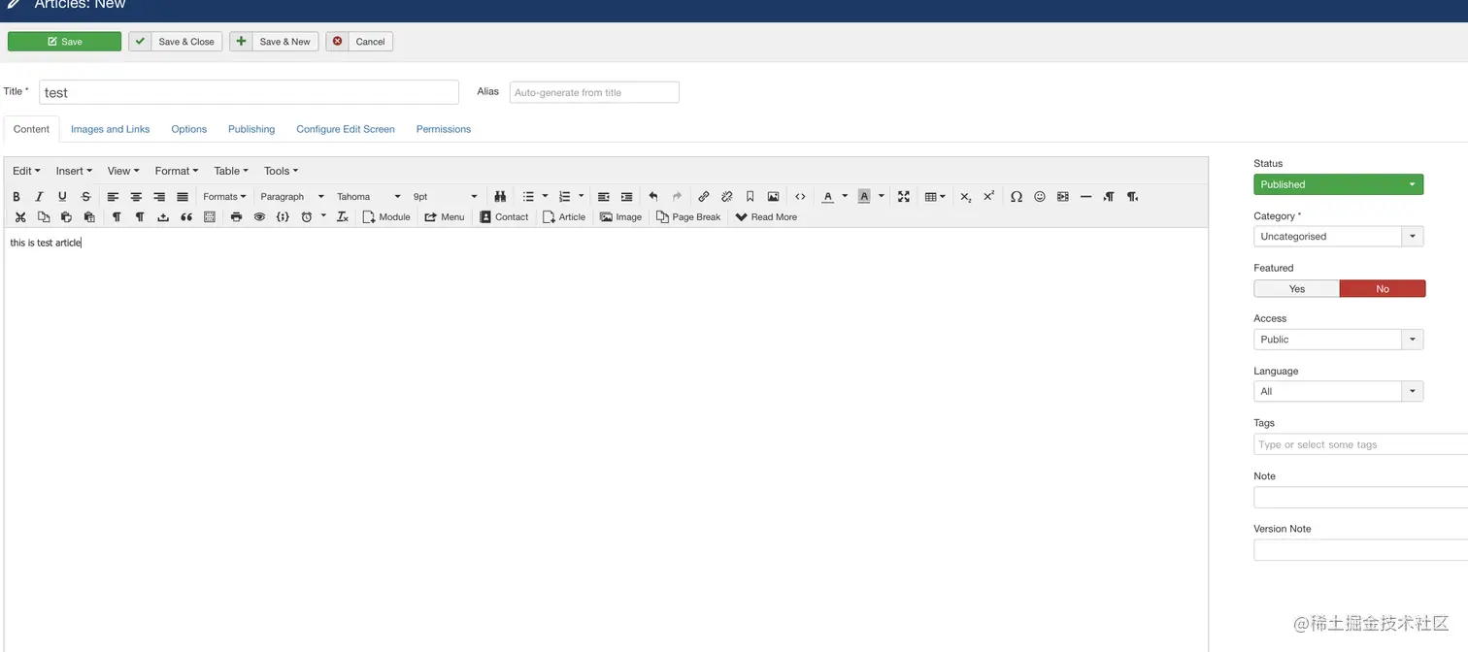Open the Language All dropdown
This screenshot has height=652, width=1468.
click(x=1339, y=392)
